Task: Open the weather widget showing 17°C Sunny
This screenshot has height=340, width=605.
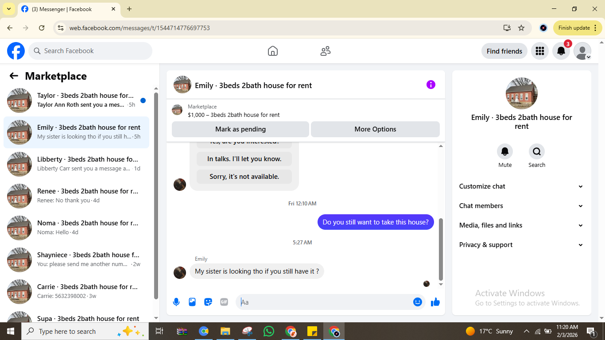Action: 489,331
